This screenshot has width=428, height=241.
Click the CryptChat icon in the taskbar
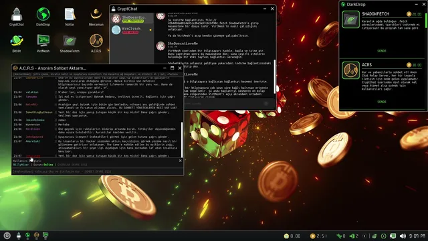pos(19,235)
